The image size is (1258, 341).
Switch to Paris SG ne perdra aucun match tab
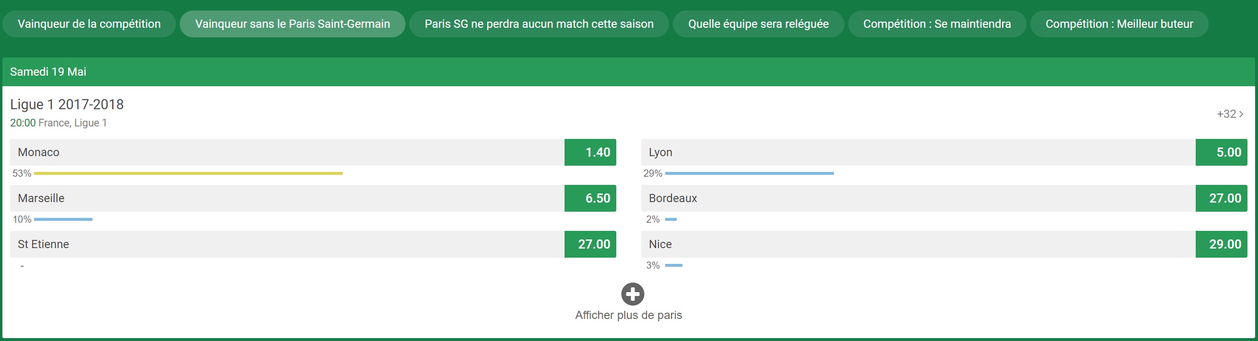coord(539,24)
